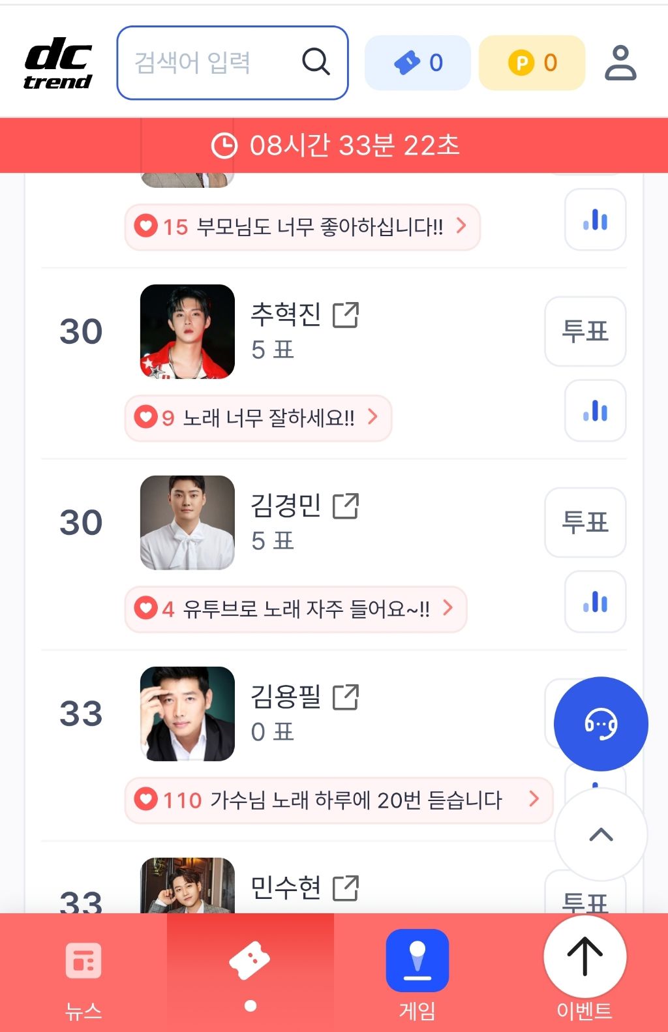668x1032 pixels.
Task: Type in the 검색어 입력 search field
Action: pos(209,63)
